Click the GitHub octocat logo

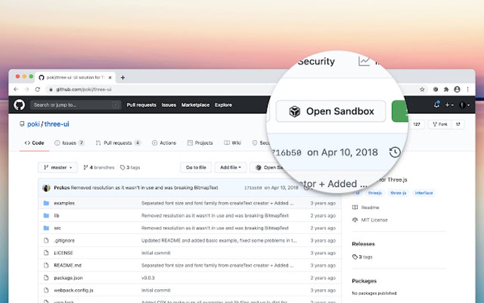(x=19, y=104)
